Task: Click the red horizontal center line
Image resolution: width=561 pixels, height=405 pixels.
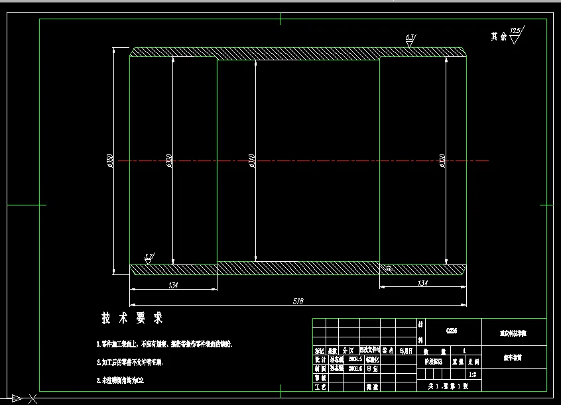Action: [304, 161]
